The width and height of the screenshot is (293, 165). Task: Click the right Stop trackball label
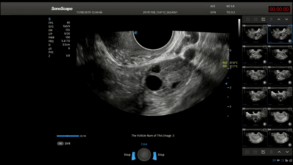click(x=161, y=155)
